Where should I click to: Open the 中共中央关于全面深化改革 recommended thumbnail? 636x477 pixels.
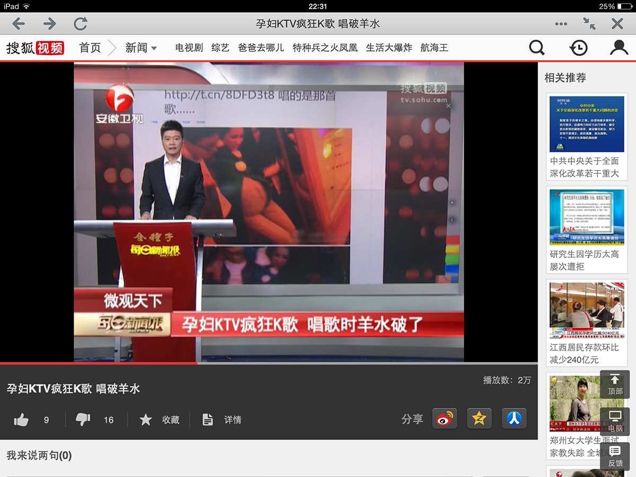[587, 124]
